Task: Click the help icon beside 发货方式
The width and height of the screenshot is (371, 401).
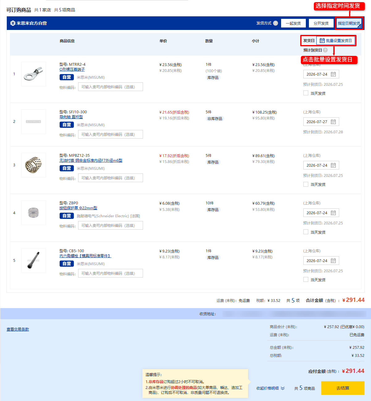Action: click(x=276, y=23)
